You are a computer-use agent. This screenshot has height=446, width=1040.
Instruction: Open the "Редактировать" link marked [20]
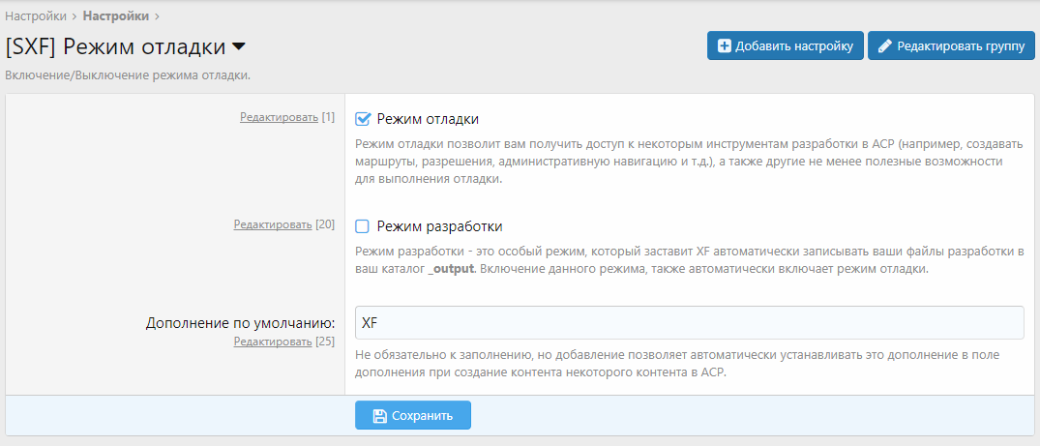click(x=273, y=224)
